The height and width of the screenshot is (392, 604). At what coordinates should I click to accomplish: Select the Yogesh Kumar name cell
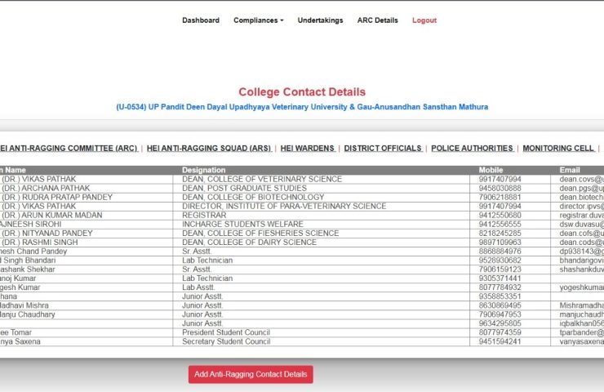pyautogui.click(x=87, y=287)
